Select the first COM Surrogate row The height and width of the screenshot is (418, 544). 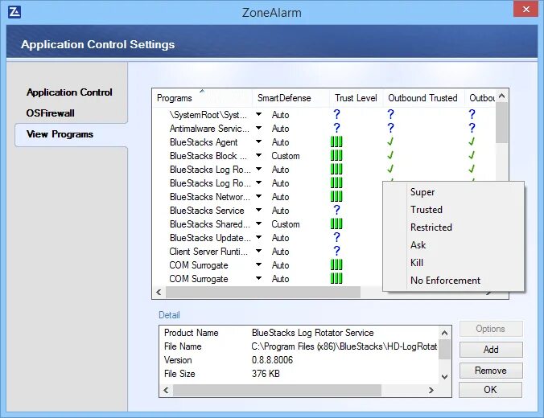199,265
